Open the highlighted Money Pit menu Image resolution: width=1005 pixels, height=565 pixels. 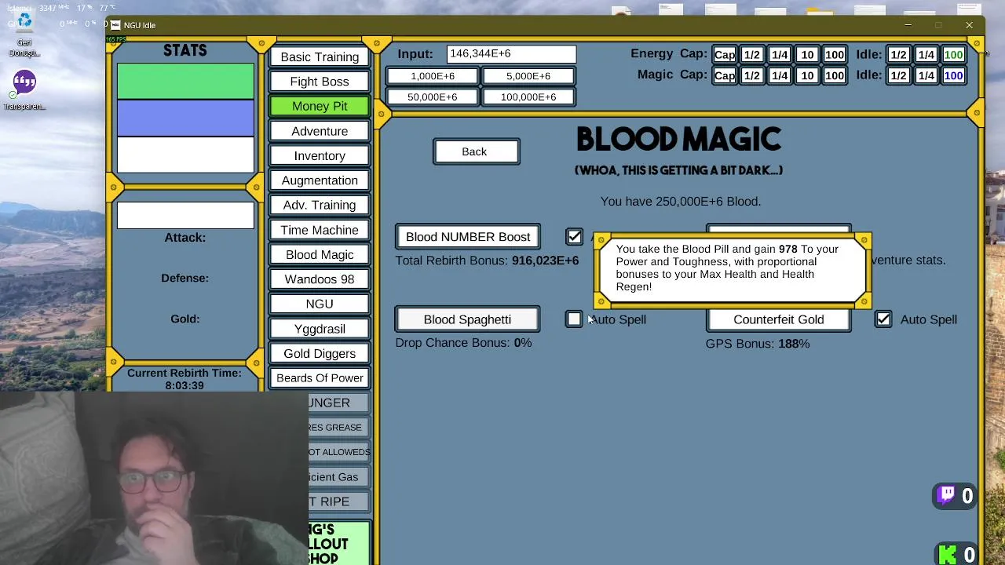coord(320,106)
